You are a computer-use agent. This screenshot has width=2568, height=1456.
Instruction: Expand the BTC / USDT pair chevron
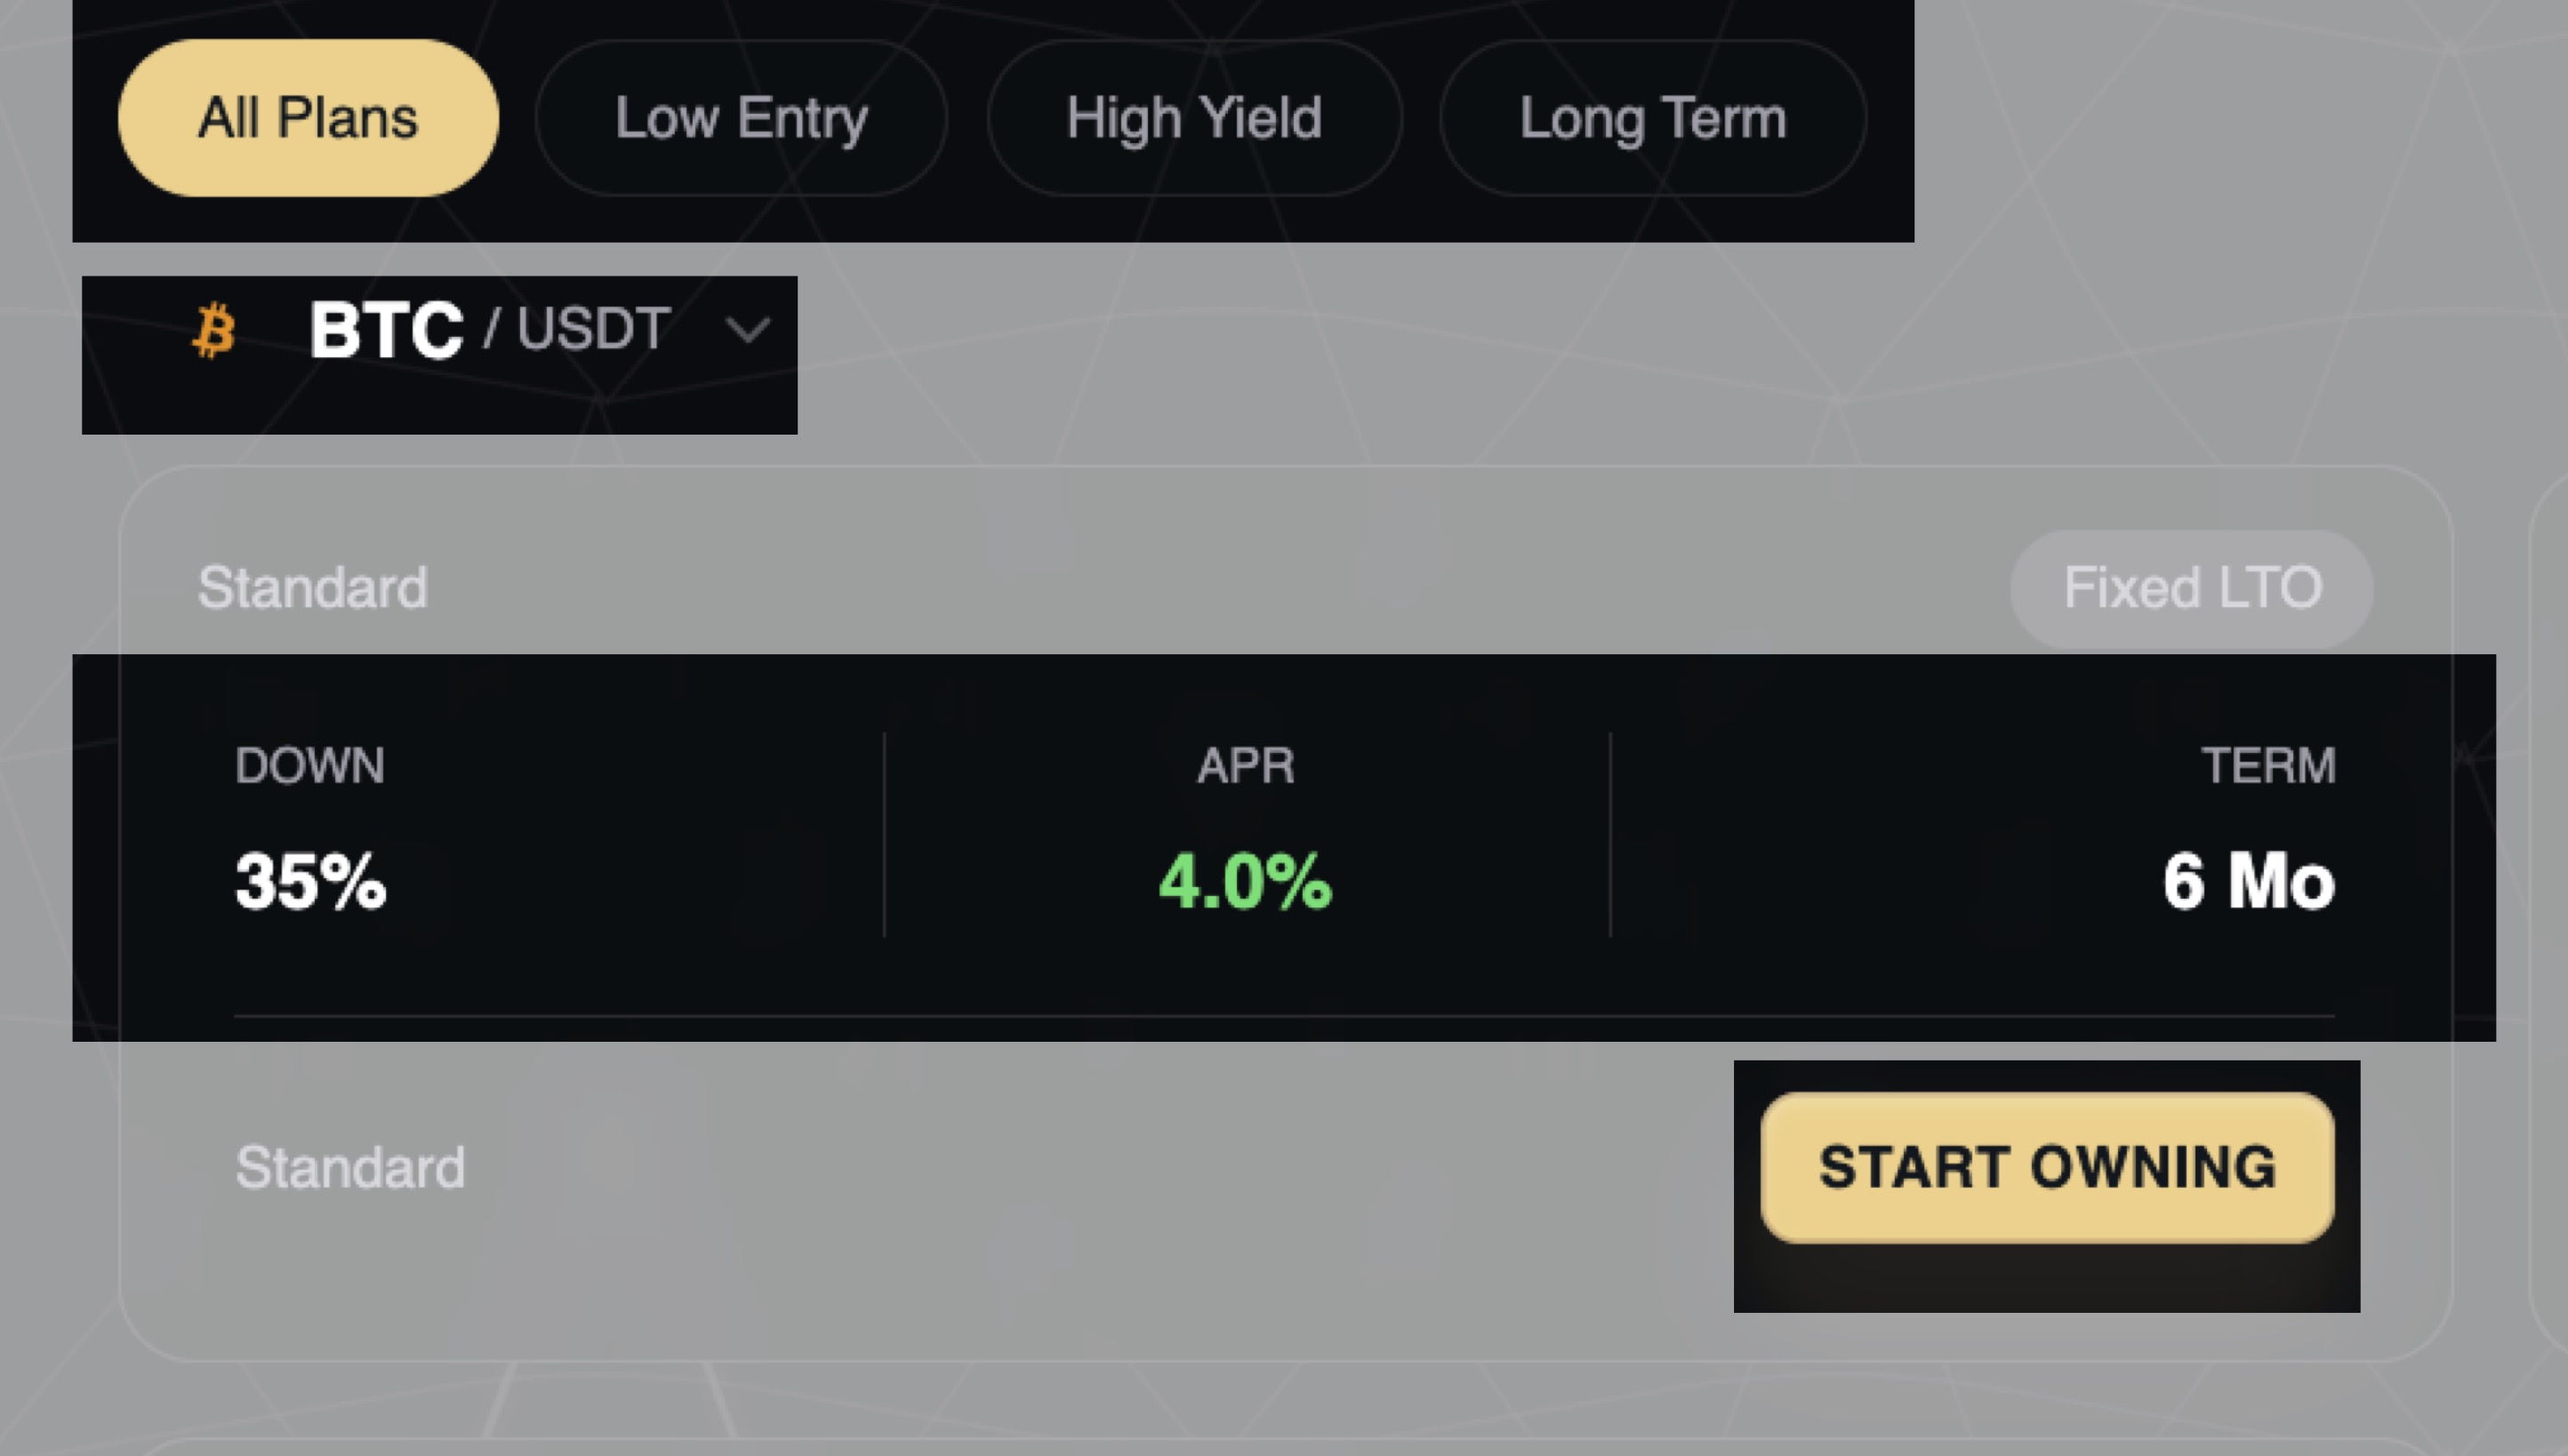747,330
